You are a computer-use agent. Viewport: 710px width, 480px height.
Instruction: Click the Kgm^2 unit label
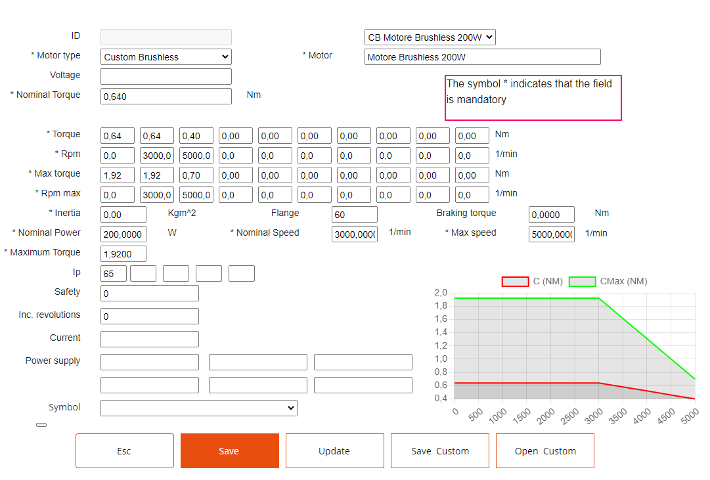tap(181, 213)
